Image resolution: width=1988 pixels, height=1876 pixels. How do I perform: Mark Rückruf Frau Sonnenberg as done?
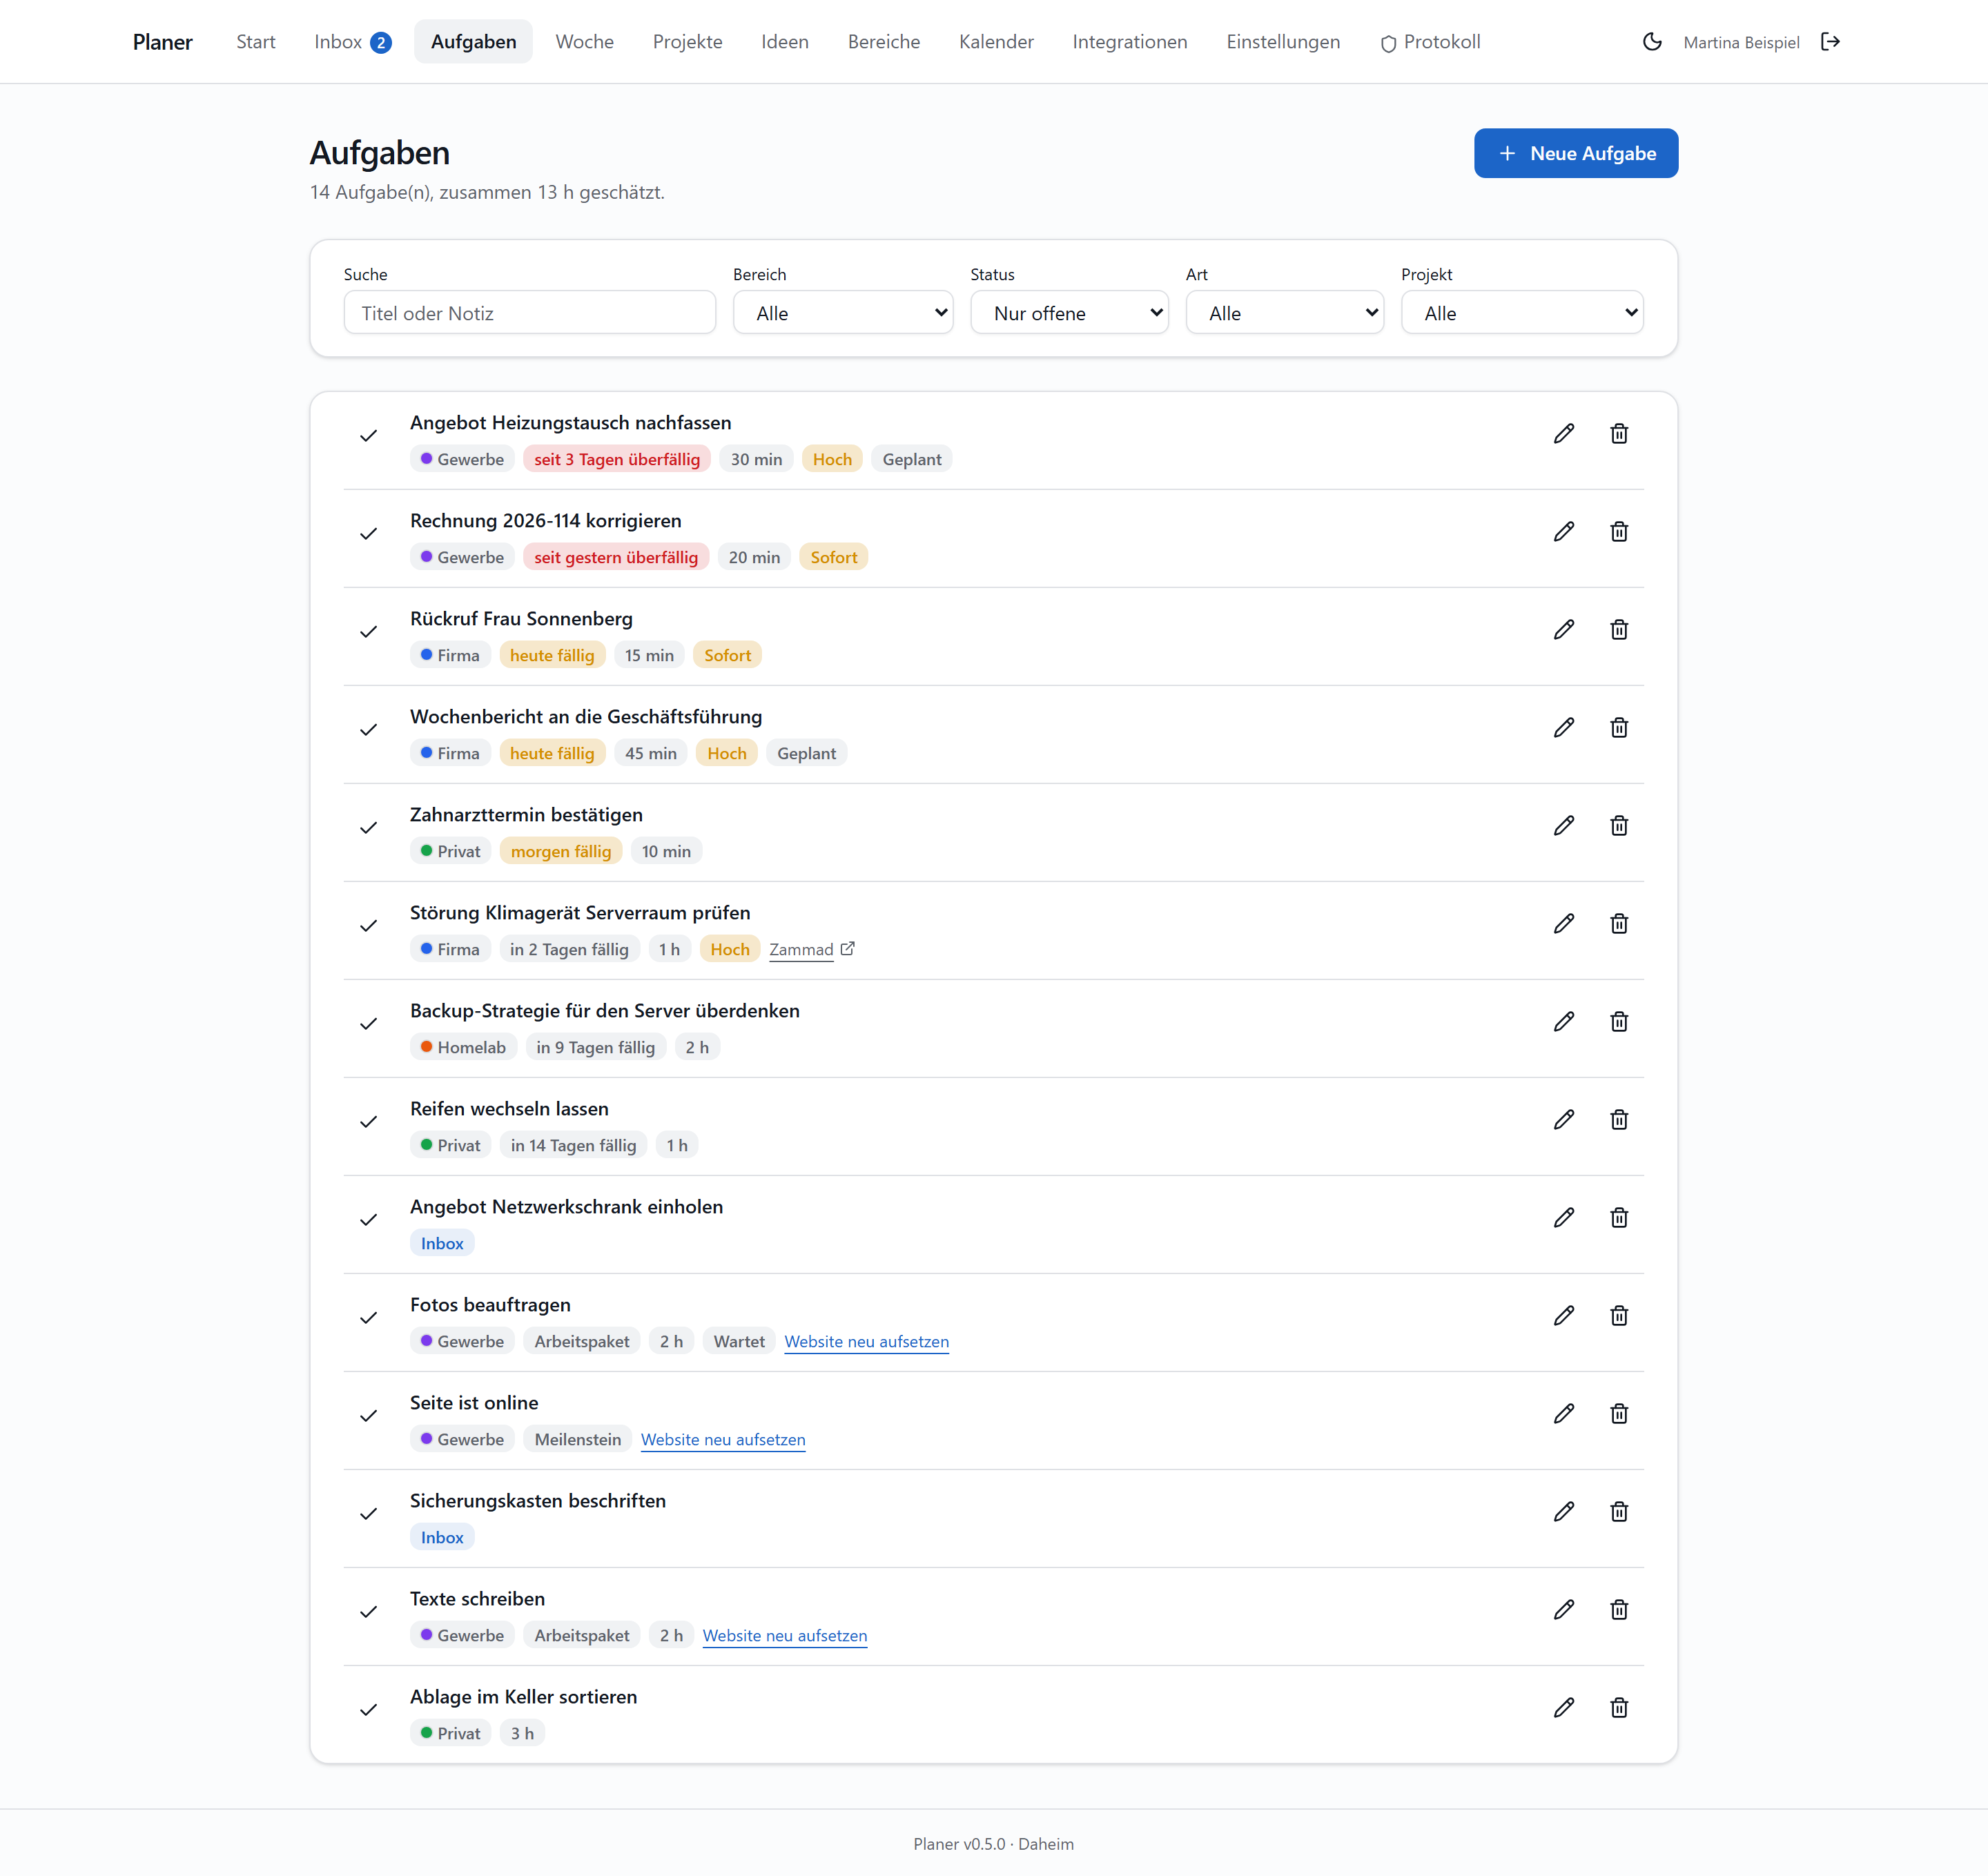coord(369,632)
